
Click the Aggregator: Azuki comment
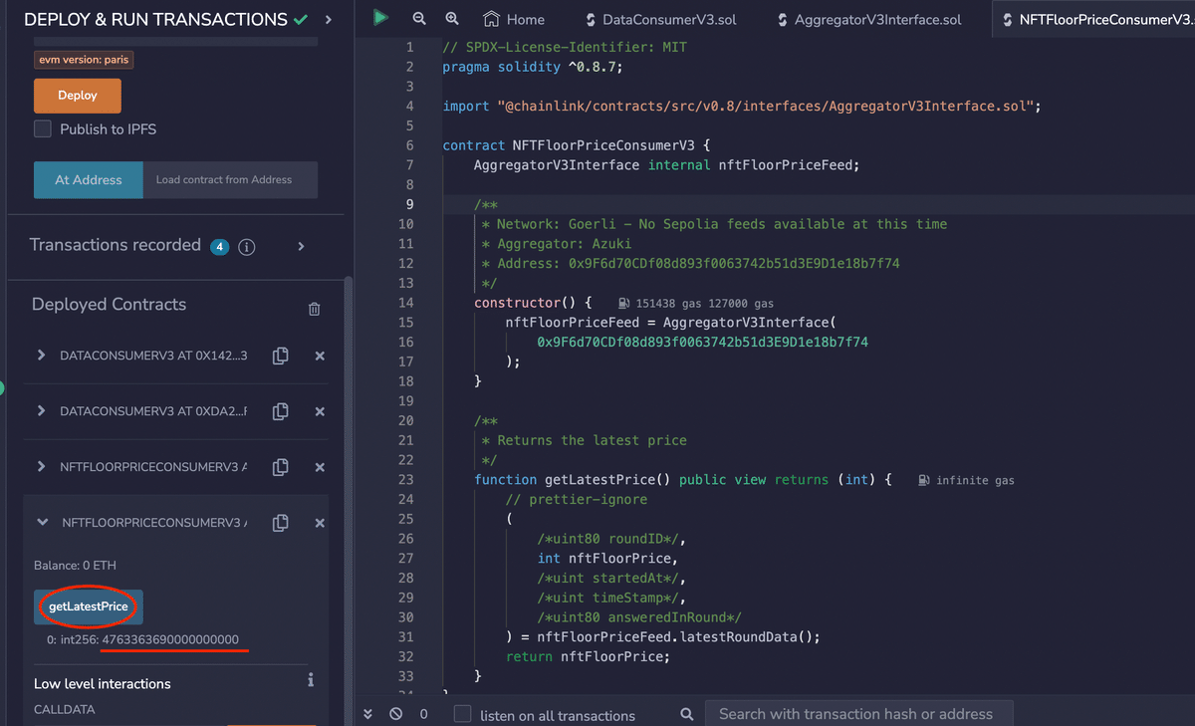[x=557, y=244]
